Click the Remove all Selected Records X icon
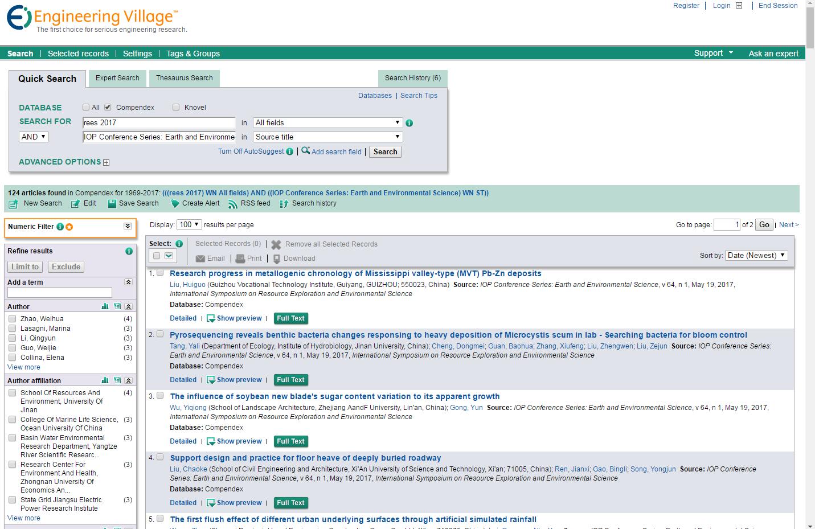The width and height of the screenshot is (815, 529). pyautogui.click(x=276, y=245)
